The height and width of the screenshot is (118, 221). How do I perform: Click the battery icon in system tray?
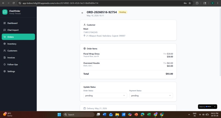[207, 115]
